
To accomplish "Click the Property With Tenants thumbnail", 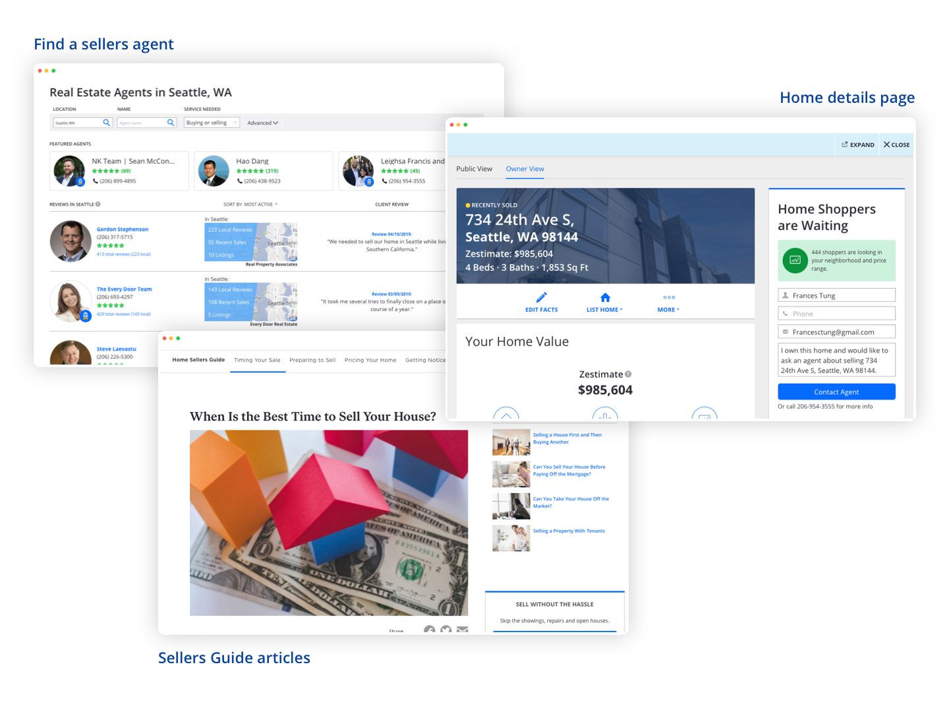I will click(511, 539).
